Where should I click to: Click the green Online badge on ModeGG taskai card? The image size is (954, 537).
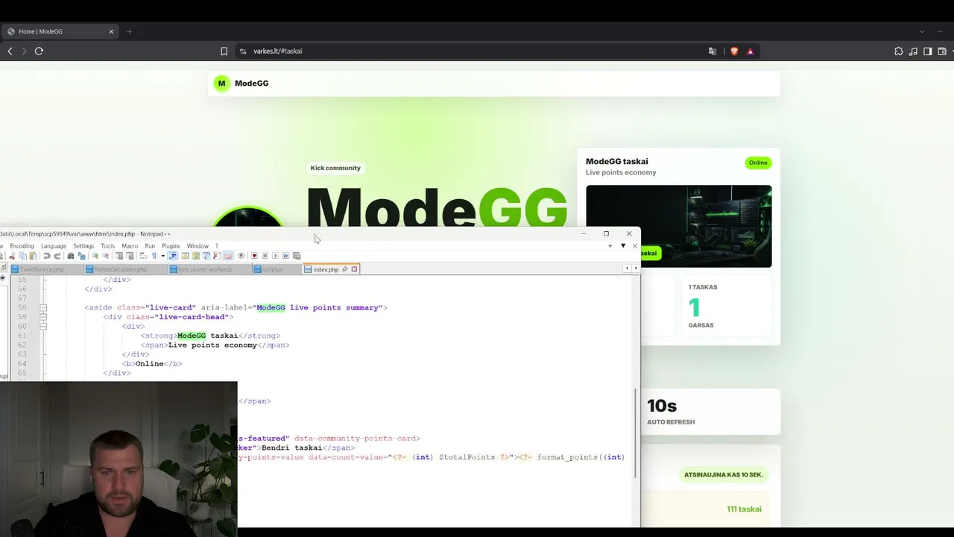pos(758,163)
